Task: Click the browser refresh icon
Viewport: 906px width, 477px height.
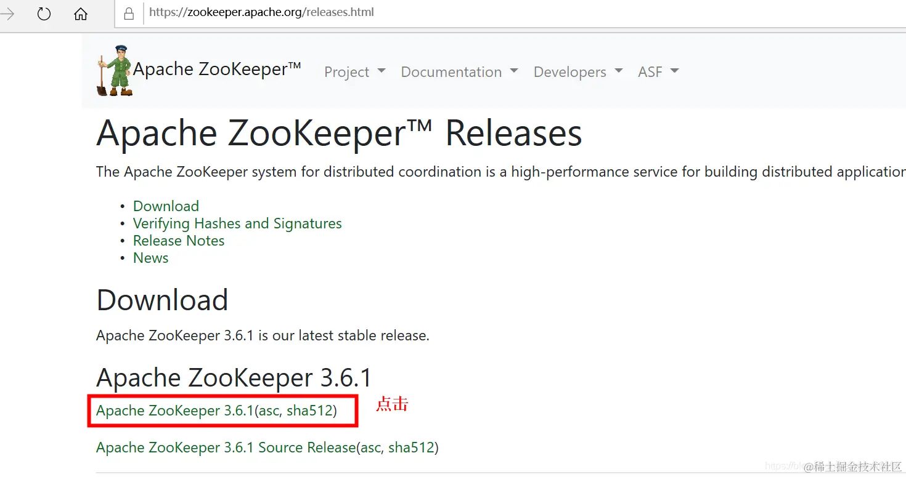Action: [x=43, y=14]
